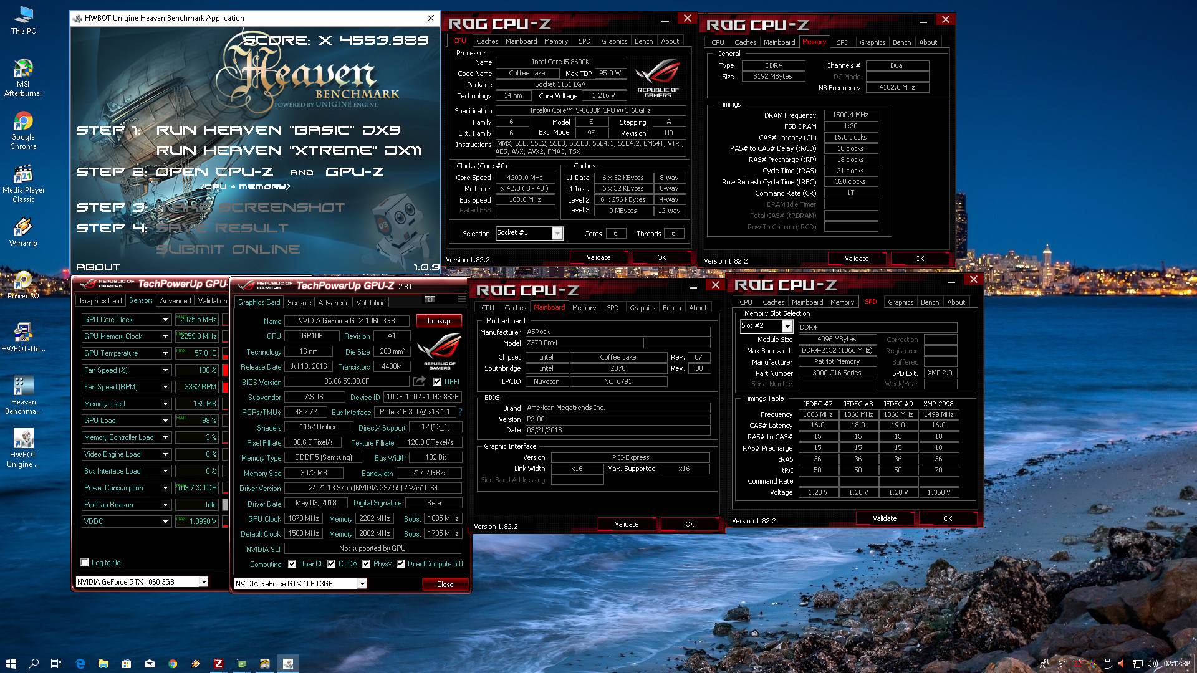Open the Socket #1 selection dropdown in CPU-Z
Screen dimensions: 1197x673
coord(557,233)
